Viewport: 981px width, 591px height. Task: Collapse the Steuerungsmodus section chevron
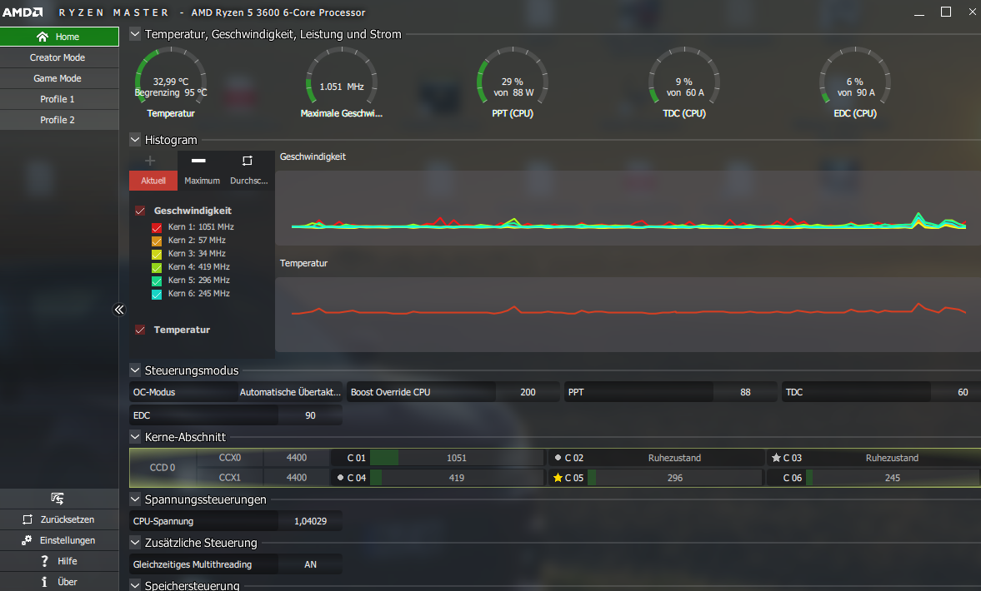point(135,370)
